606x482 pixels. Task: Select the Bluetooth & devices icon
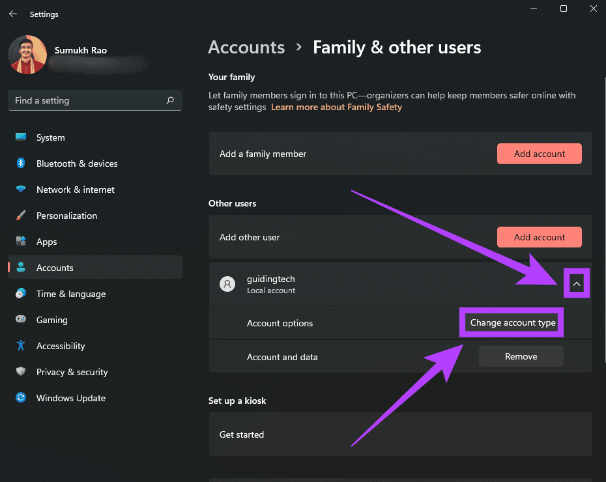point(21,163)
